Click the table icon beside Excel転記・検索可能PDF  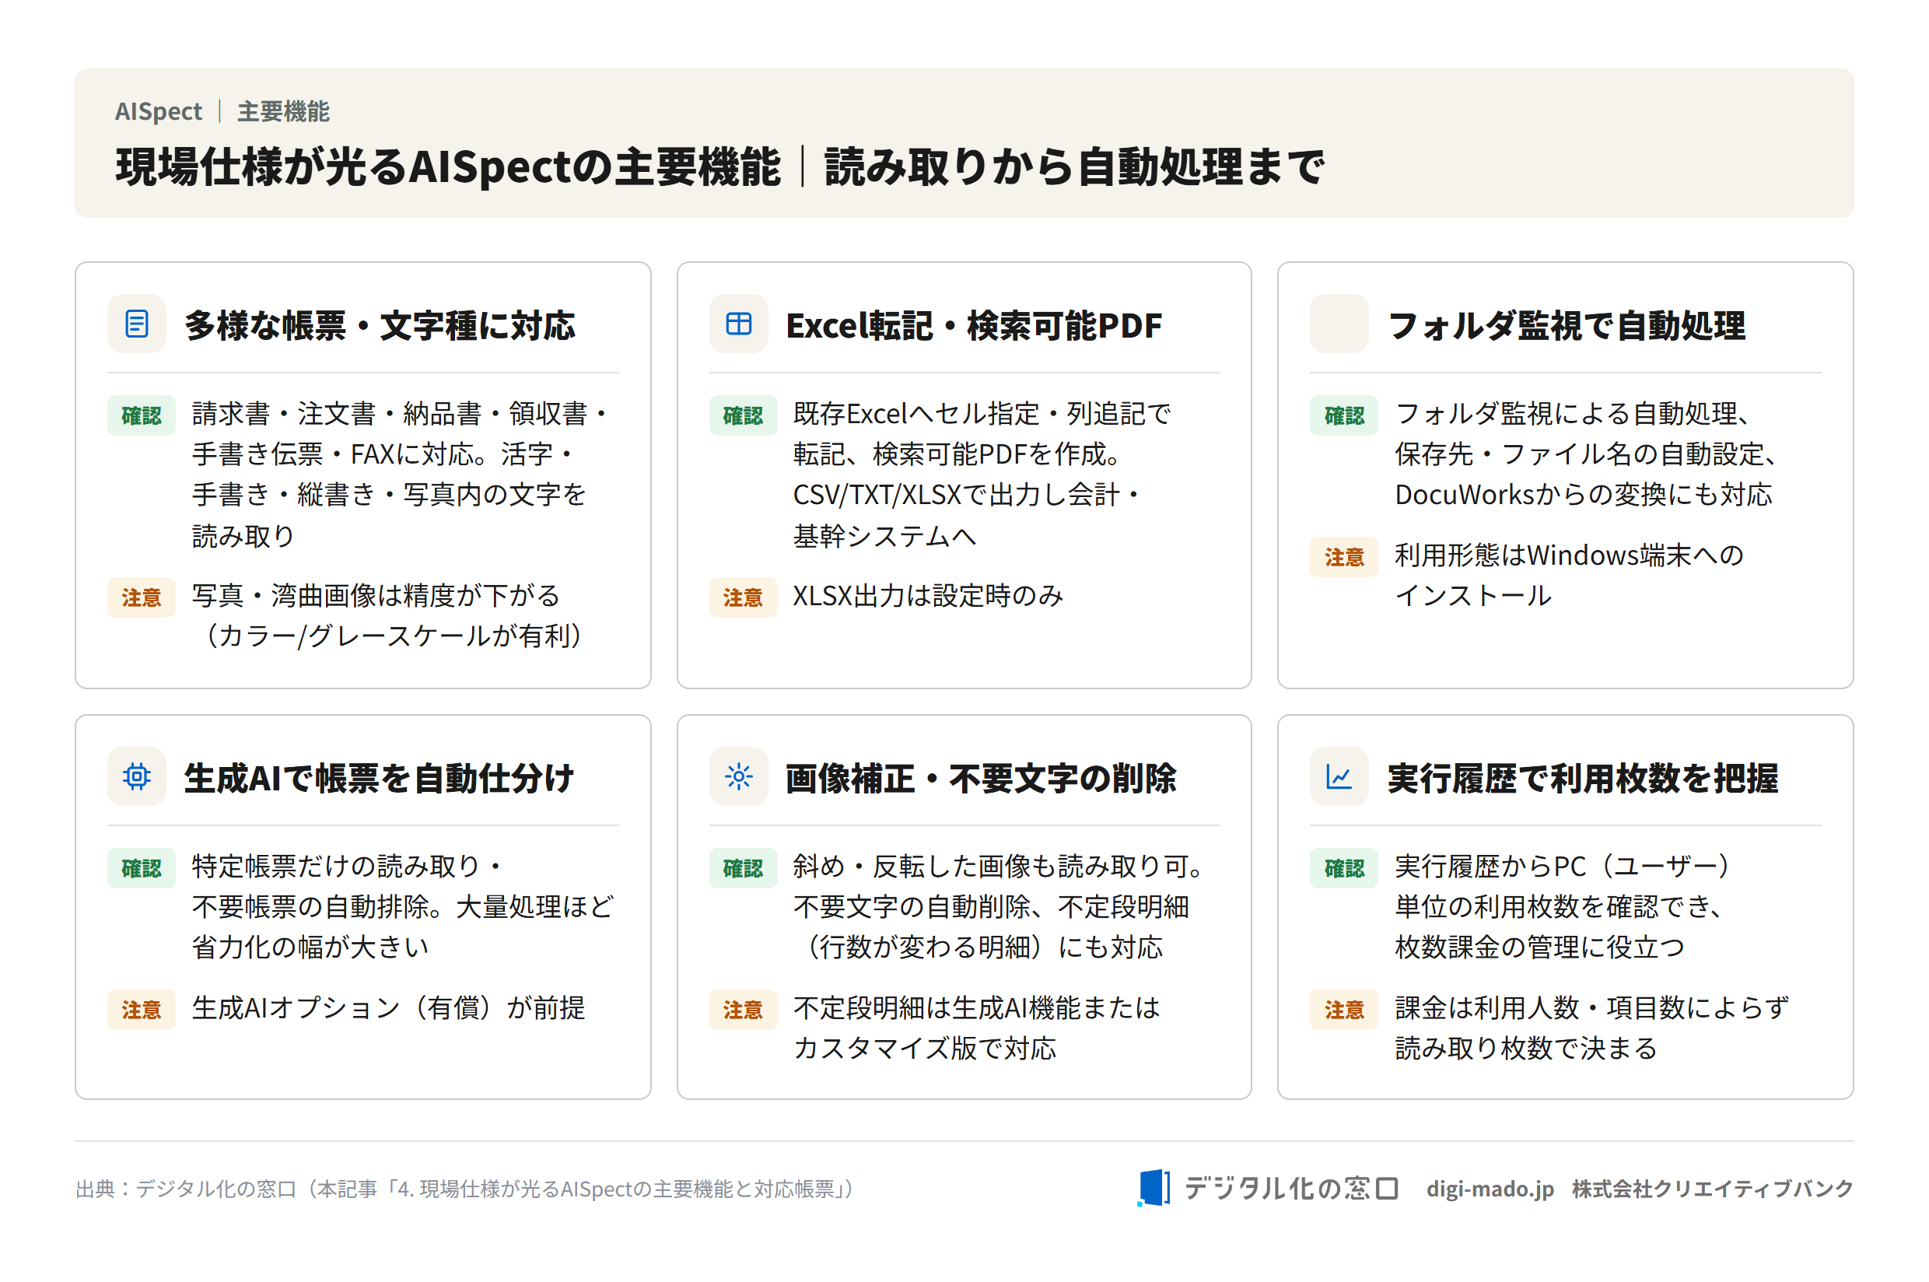[738, 324]
